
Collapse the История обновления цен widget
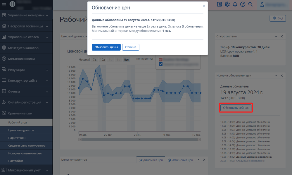(276, 76)
